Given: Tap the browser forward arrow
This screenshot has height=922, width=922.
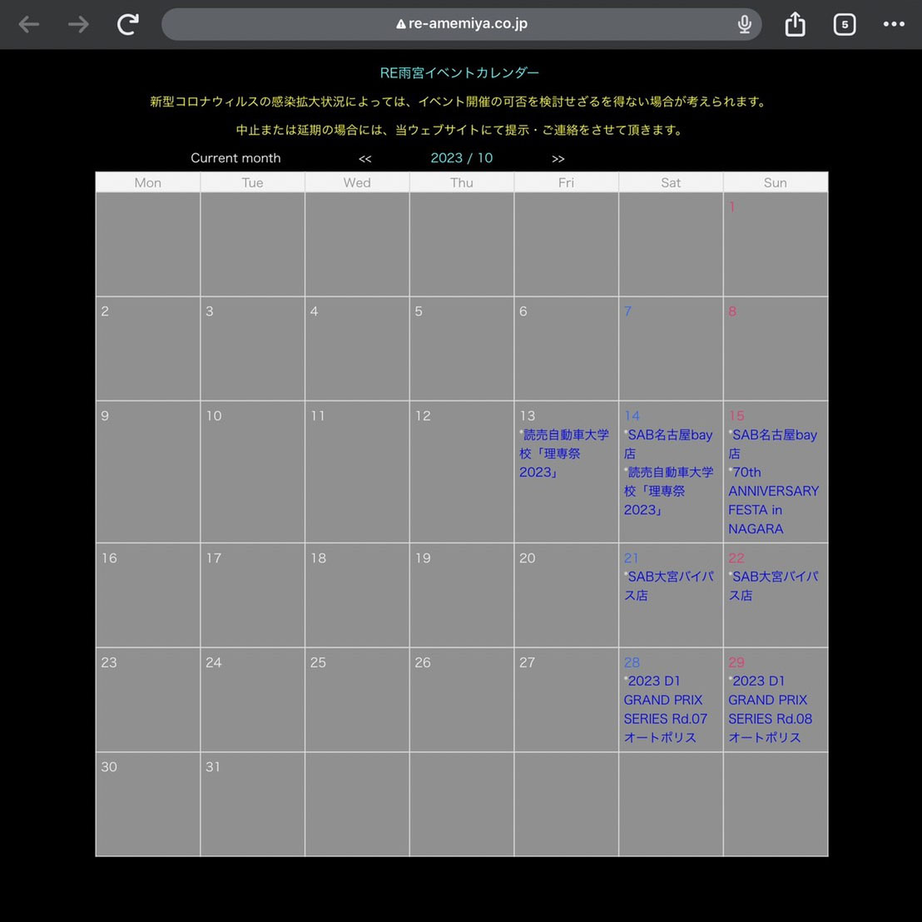Looking at the screenshot, I should click(x=78, y=25).
